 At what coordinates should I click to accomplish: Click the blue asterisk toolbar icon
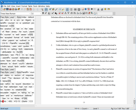click(x=86, y=9)
